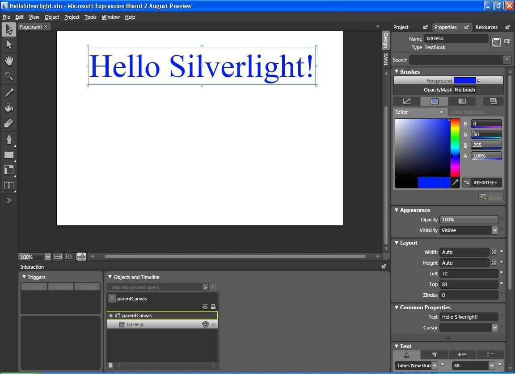This screenshot has height=374, width=515.
Task: Open the Project panel tab
Action: [x=401, y=27]
